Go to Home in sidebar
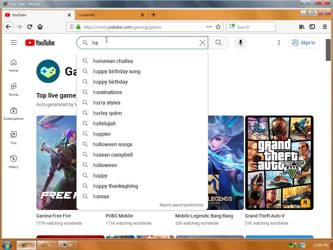This screenshot has height=250, width=333. pyautogui.click(x=13, y=65)
